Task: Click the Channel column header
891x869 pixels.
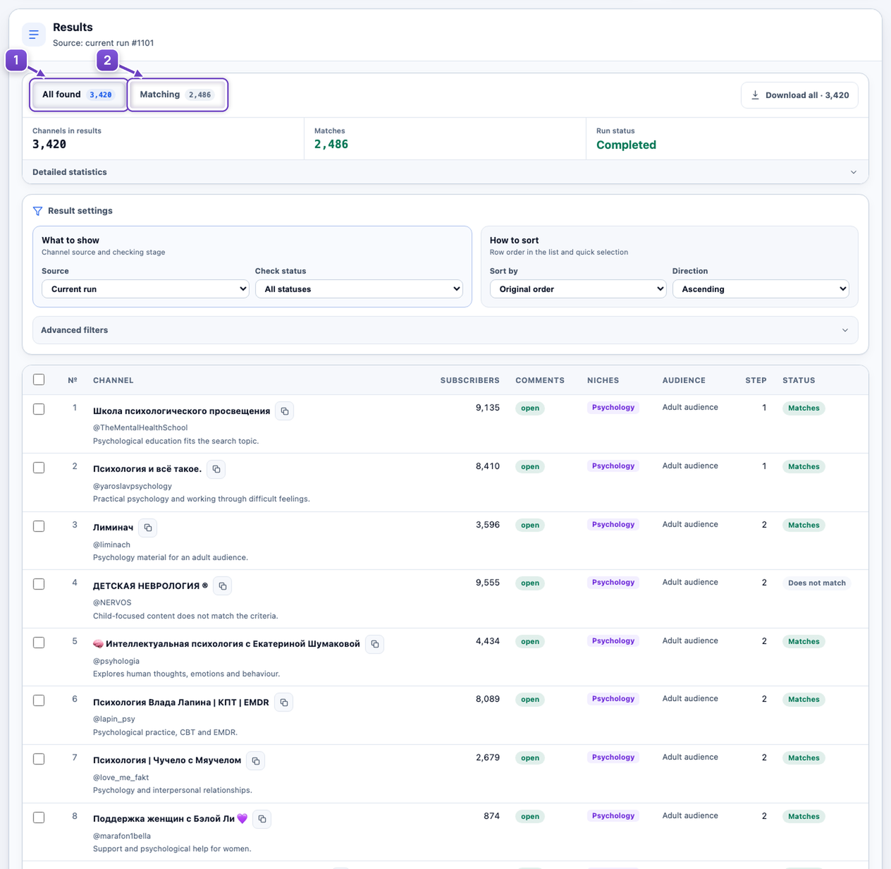Action: pos(113,380)
